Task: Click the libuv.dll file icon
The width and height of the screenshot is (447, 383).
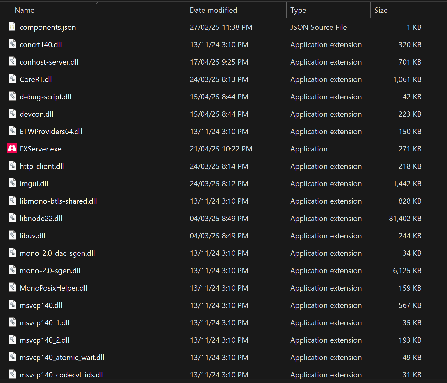Action: pos(12,236)
